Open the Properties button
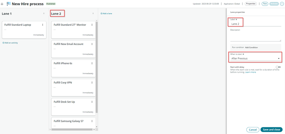 click(x=251, y=4)
